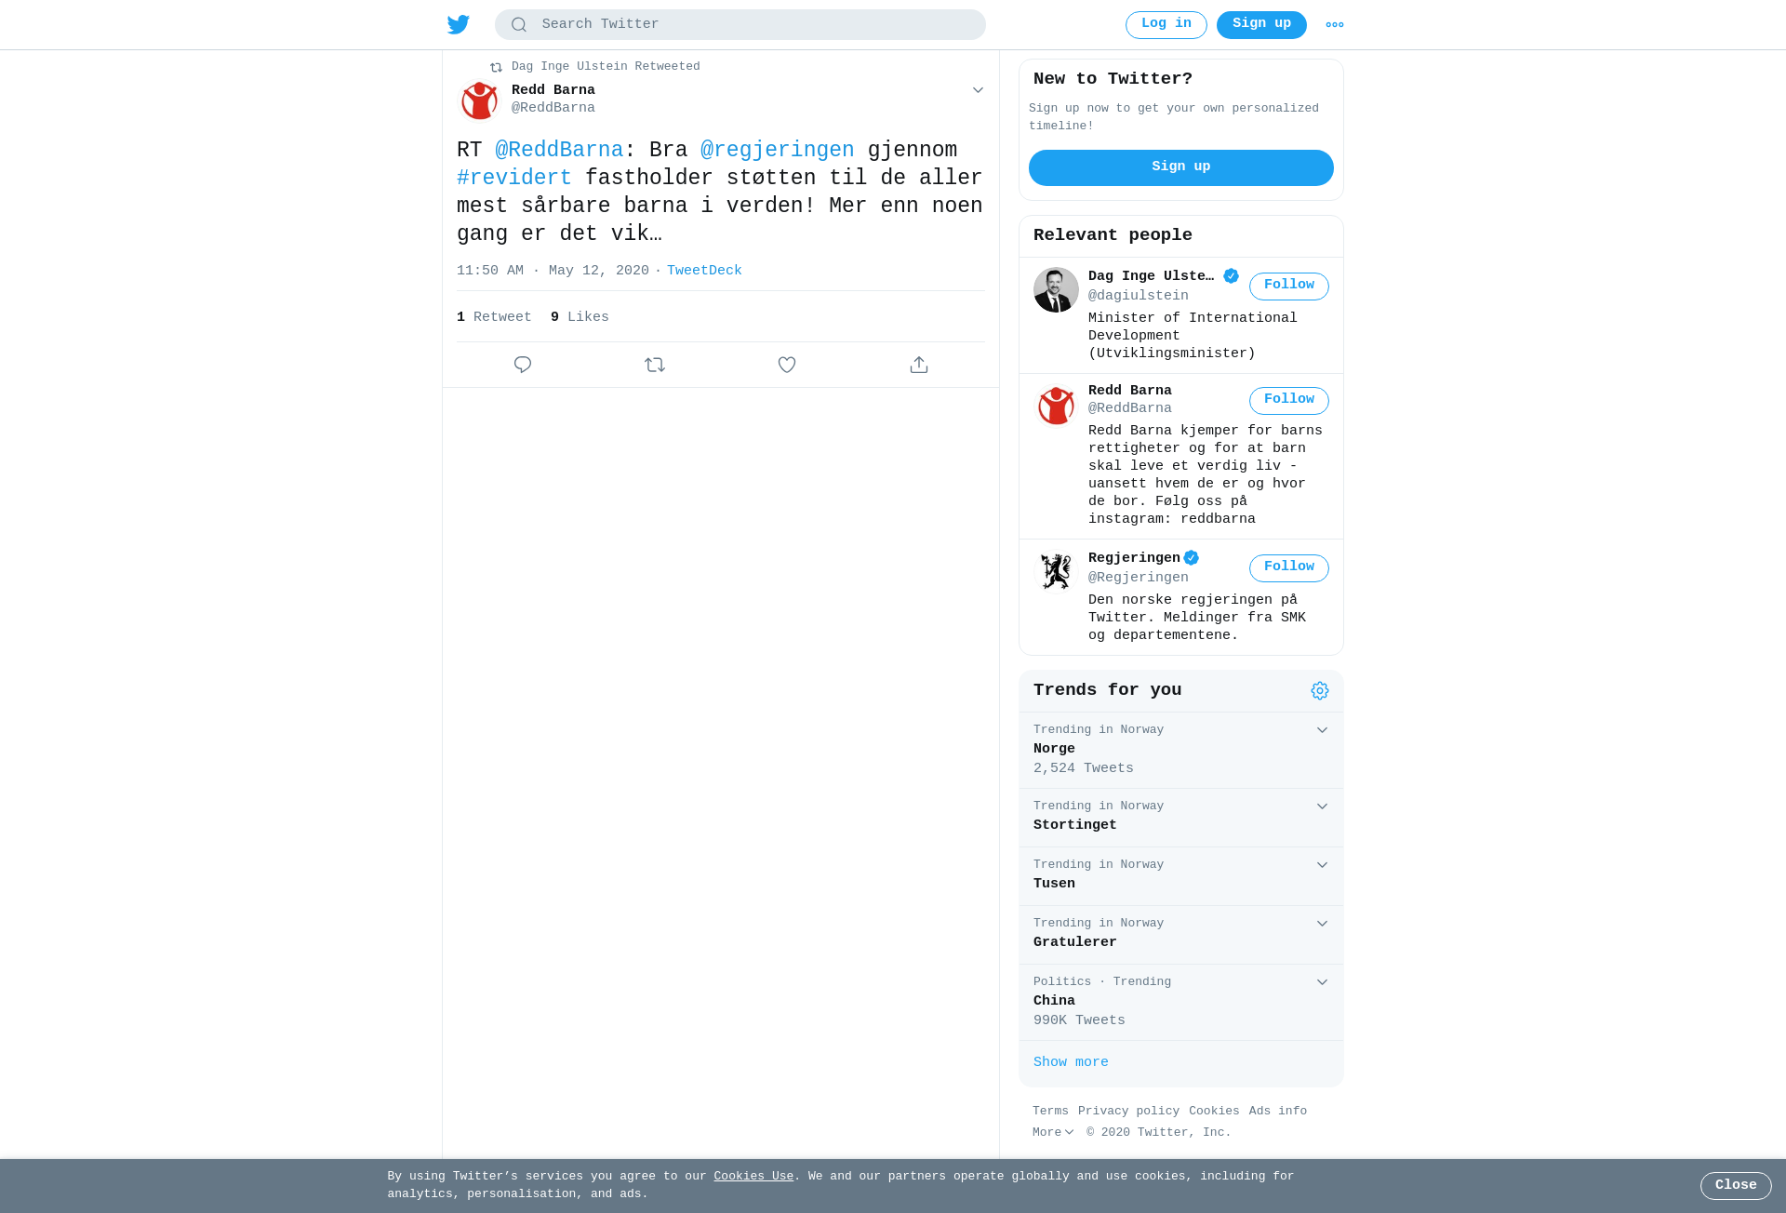Follow the Redd Barna account
The height and width of the screenshot is (1213, 1786).
1289,401
